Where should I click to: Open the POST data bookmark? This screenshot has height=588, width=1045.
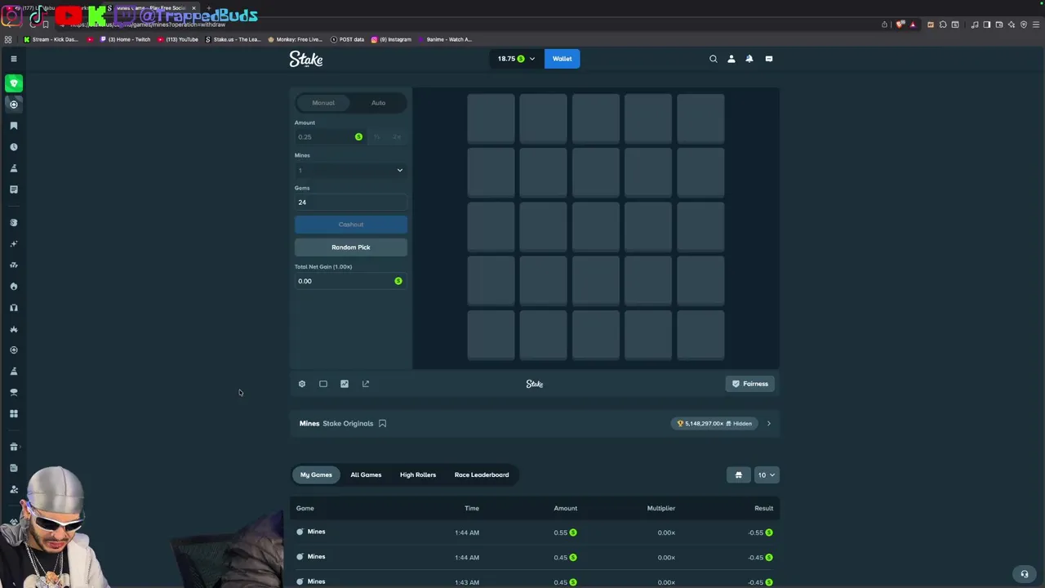pyautogui.click(x=347, y=39)
